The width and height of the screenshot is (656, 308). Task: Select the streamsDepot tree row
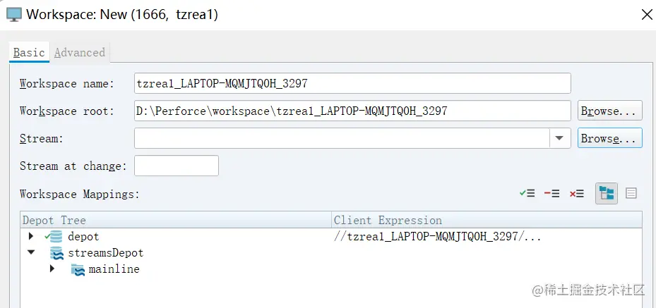click(x=331, y=253)
